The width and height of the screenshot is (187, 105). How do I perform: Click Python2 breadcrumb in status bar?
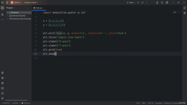point(6,103)
